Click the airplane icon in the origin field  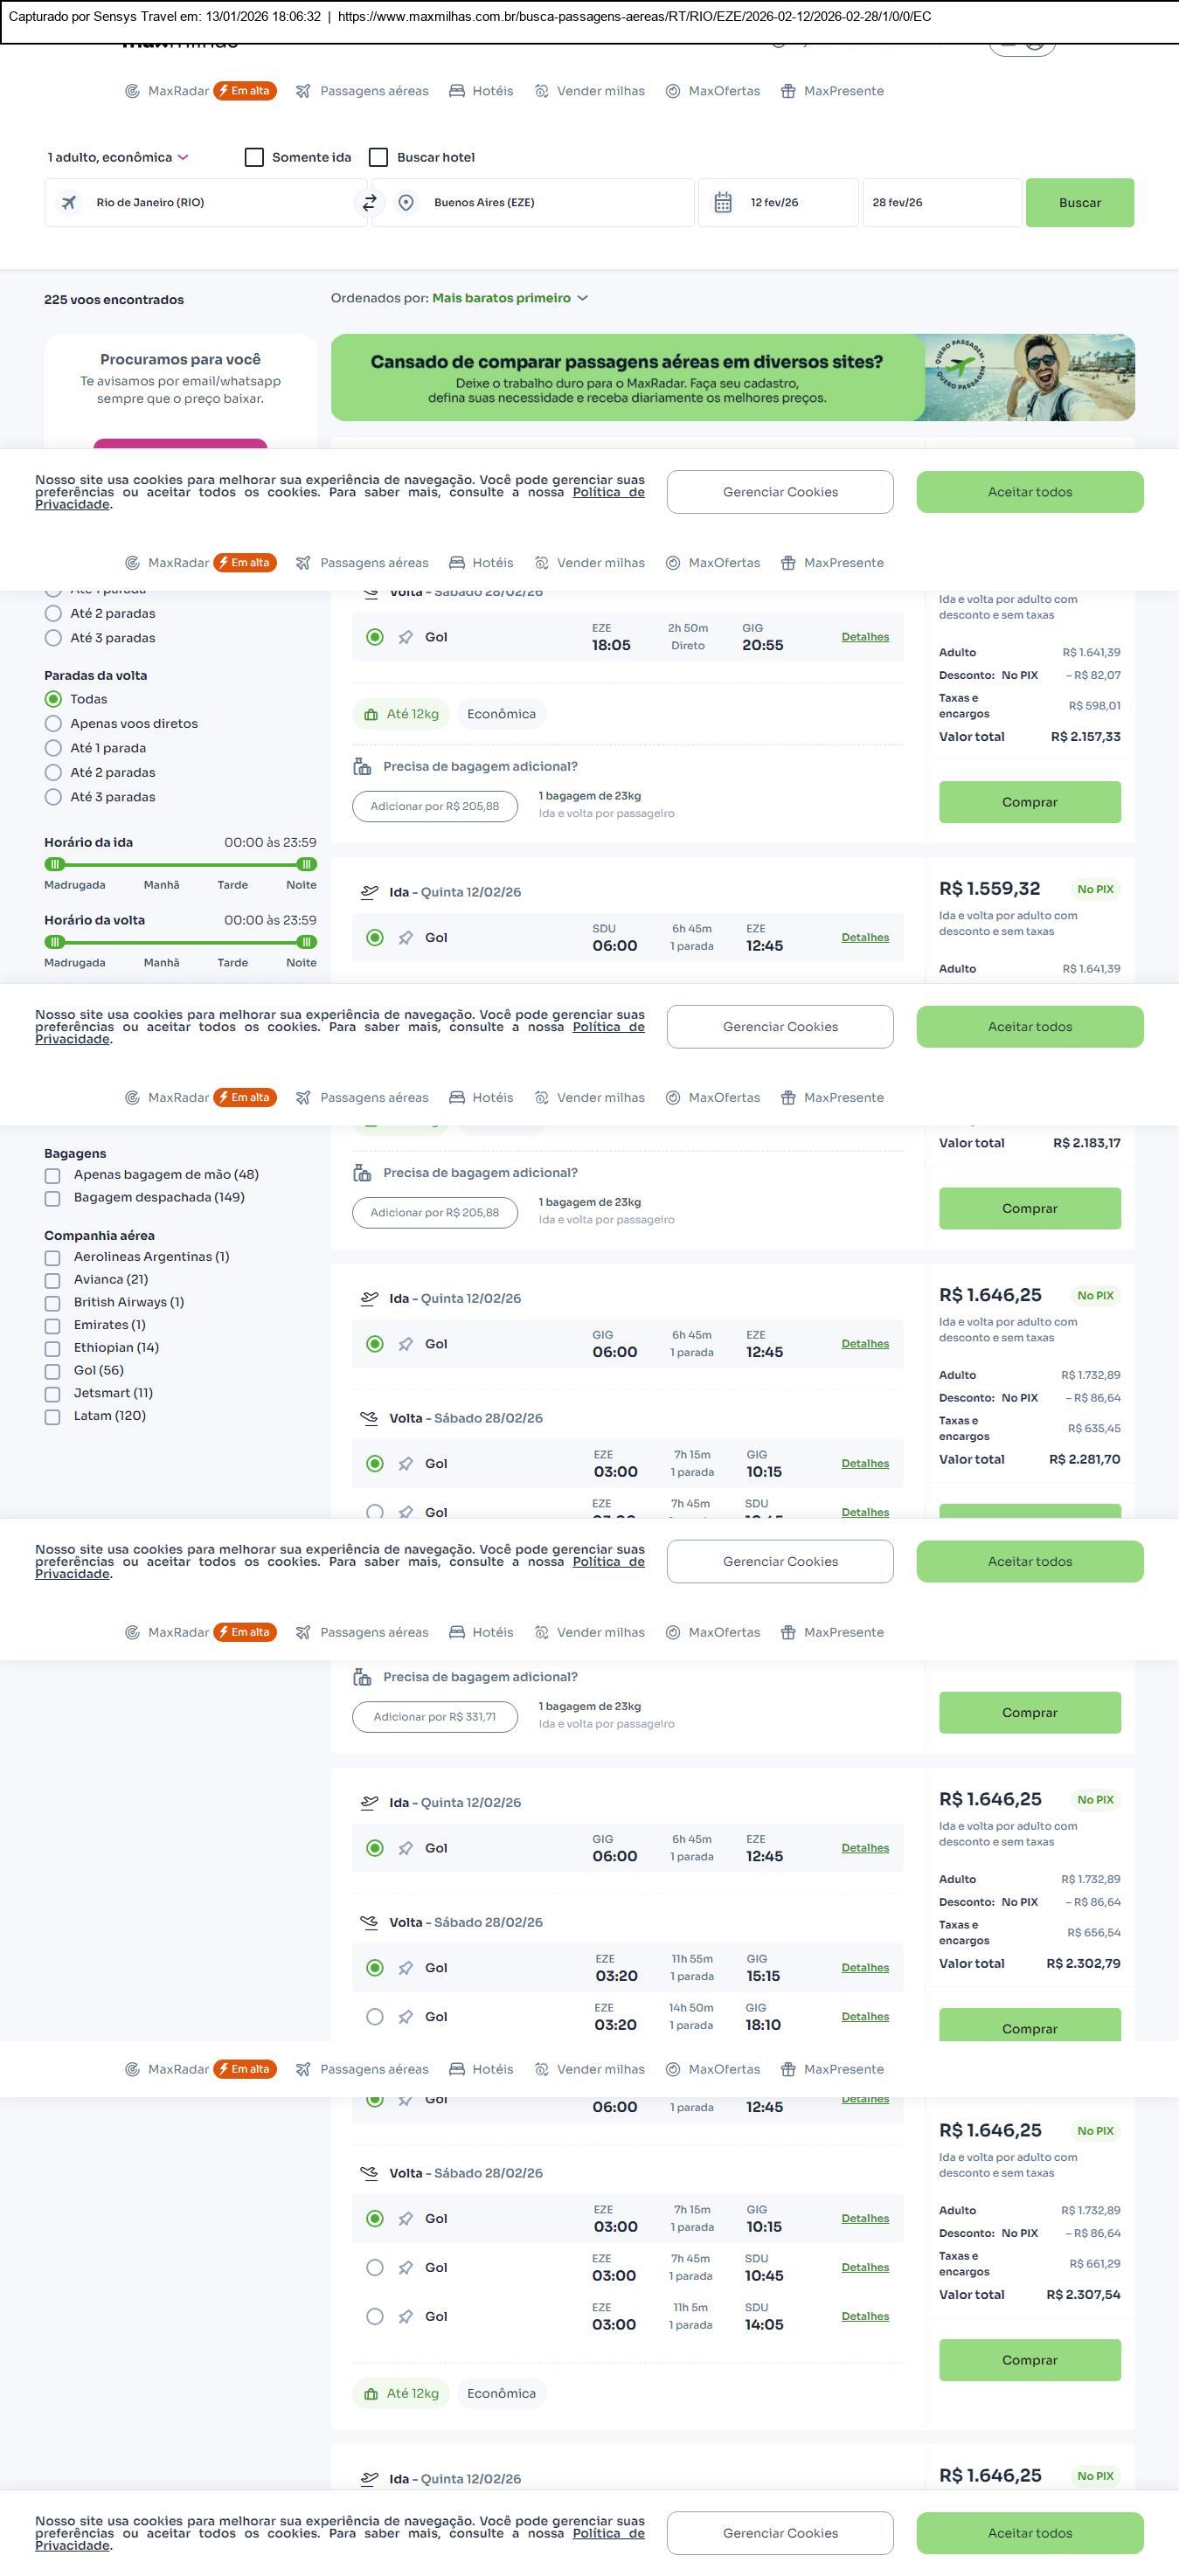[69, 203]
